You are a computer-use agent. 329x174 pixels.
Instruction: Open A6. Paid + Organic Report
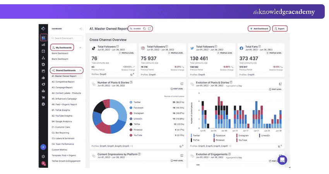pos(64,104)
